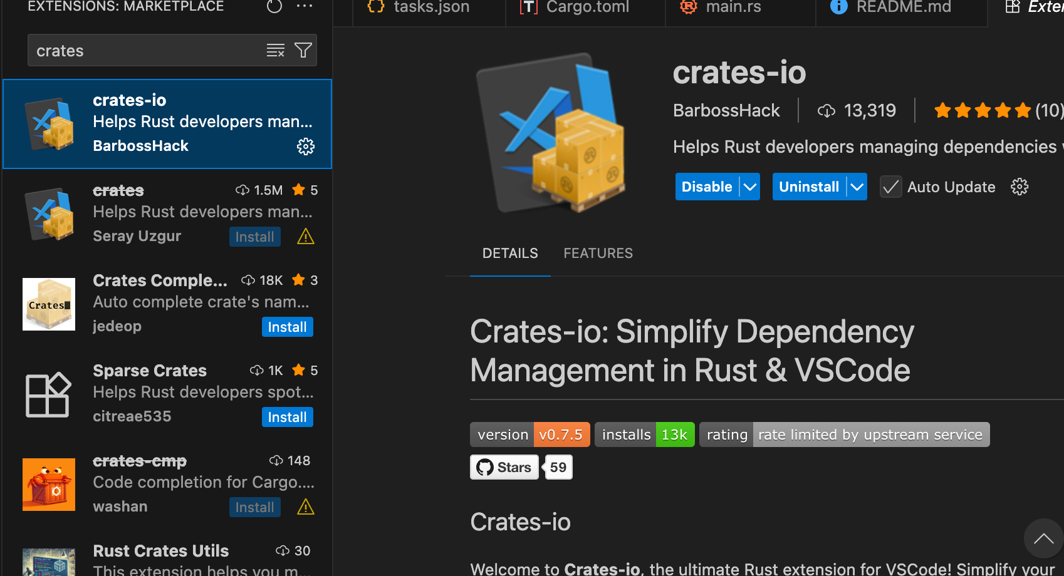Uninstall the crates-io extension

[x=809, y=187]
